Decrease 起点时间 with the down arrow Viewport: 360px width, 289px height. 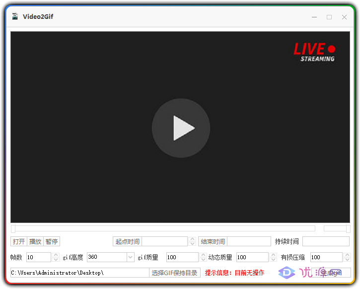coord(192,244)
